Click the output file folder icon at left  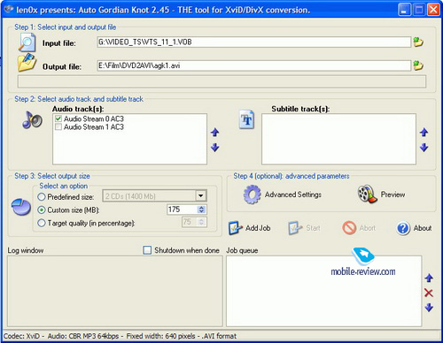point(27,63)
